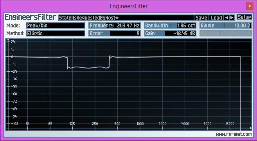The image size is (257, 141).
Task: Click the EngineersFilter logo title
Action: coord(31,17)
